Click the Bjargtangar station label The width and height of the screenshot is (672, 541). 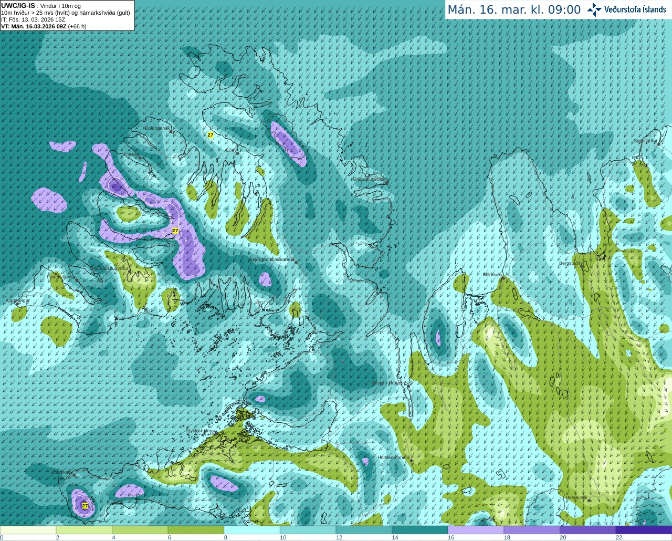click(x=17, y=300)
